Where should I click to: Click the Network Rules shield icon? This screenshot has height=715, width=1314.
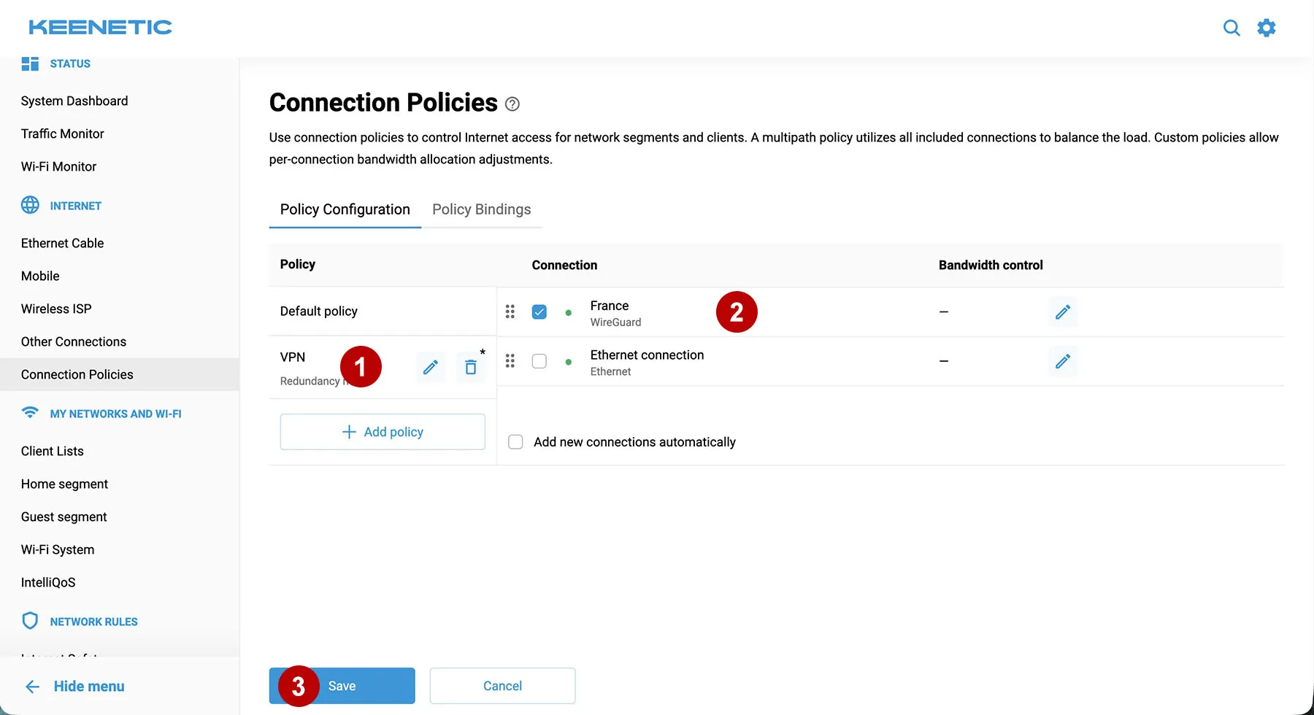(29, 621)
